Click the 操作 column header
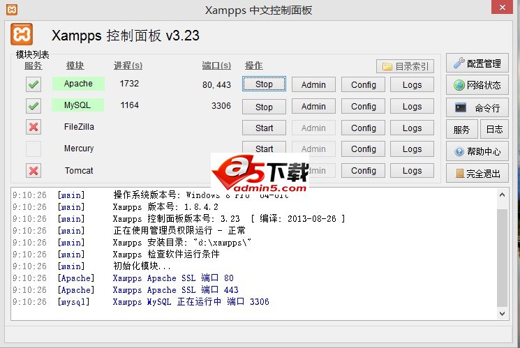This screenshot has width=520, height=348. pos(253,66)
